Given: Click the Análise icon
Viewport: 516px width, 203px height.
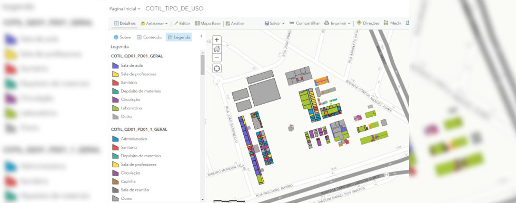Looking at the screenshot, I should (x=227, y=23).
